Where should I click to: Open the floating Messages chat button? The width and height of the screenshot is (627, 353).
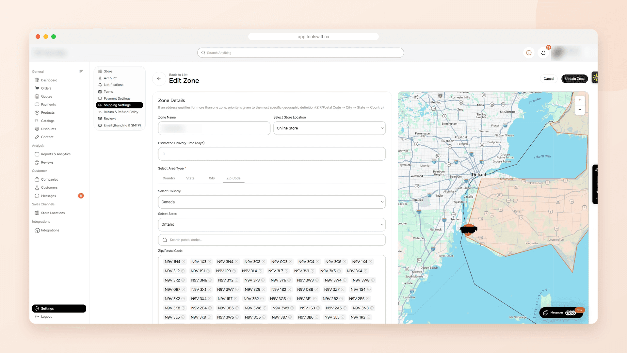click(561, 313)
